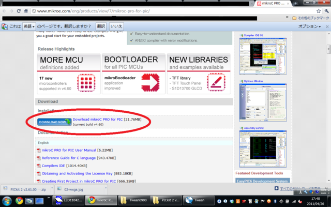Click the PDF icon beside User Manual
The width and height of the screenshot is (331, 207).
tap(39, 151)
